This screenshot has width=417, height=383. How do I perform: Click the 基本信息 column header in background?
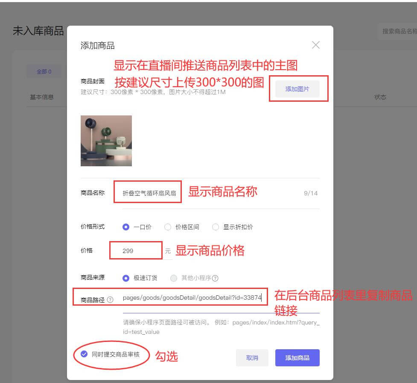(x=42, y=97)
